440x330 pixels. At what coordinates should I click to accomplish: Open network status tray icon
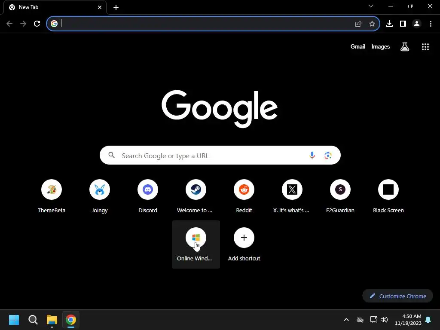click(x=373, y=320)
